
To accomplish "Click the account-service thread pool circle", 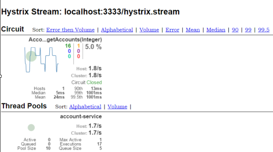I will (x=31, y=128).
